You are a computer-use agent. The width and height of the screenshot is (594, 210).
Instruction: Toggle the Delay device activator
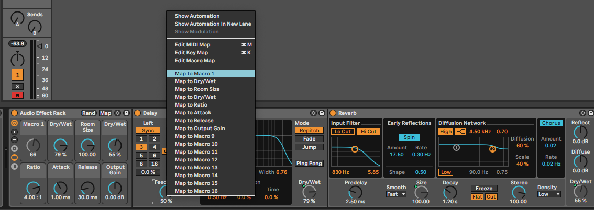pyautogui.click(x=138, y=113)
